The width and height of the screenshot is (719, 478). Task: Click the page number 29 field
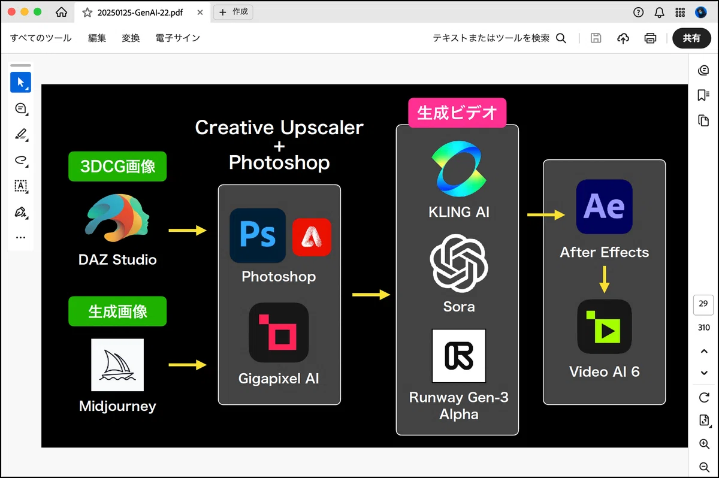point(703,304)
